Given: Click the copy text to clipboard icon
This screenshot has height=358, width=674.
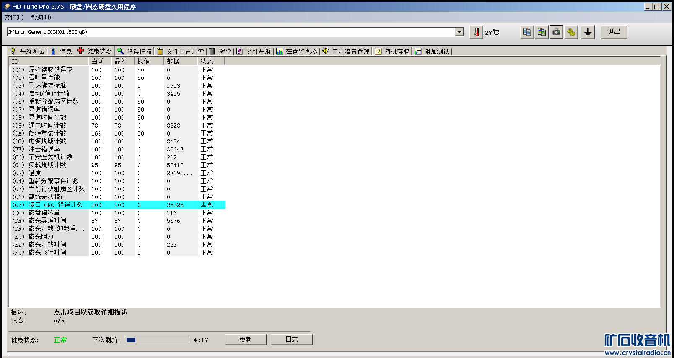Looking at the screenshot, I should click(x=527, y=32).
